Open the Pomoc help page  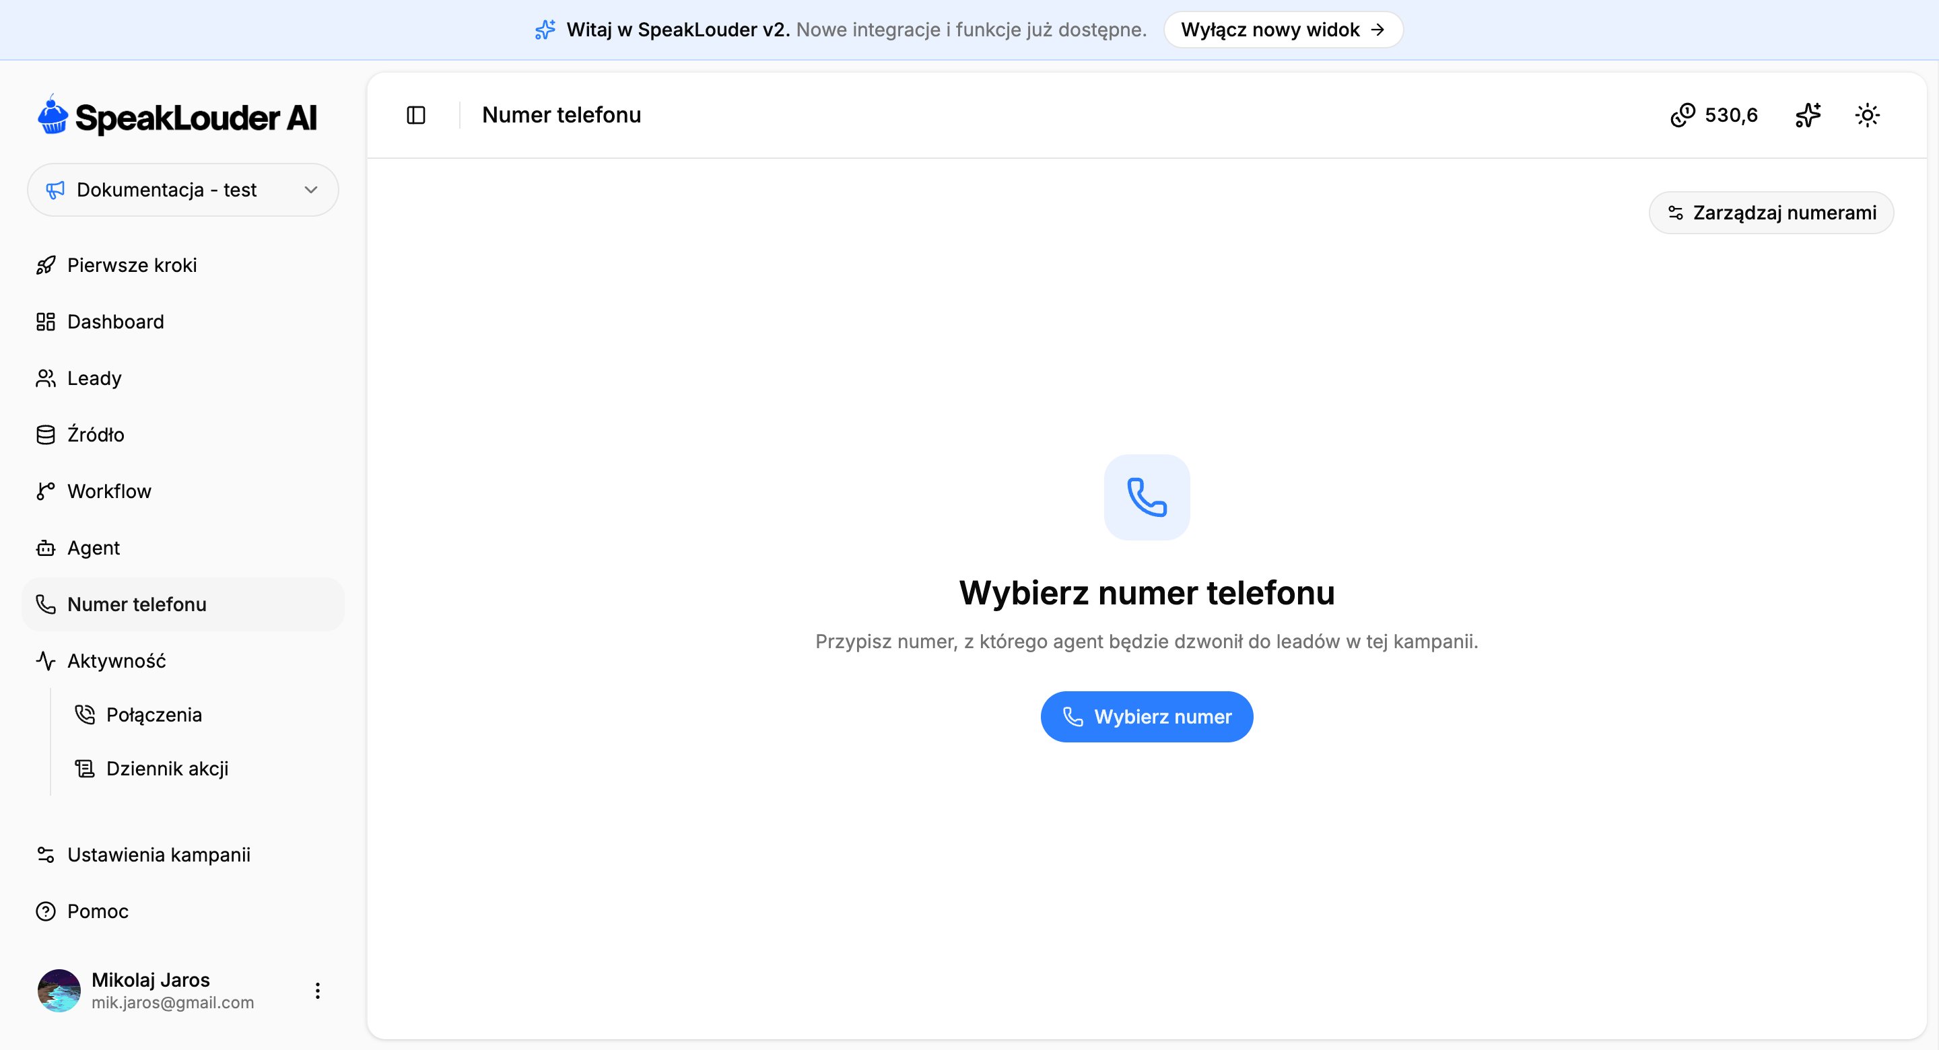point(183,911)
